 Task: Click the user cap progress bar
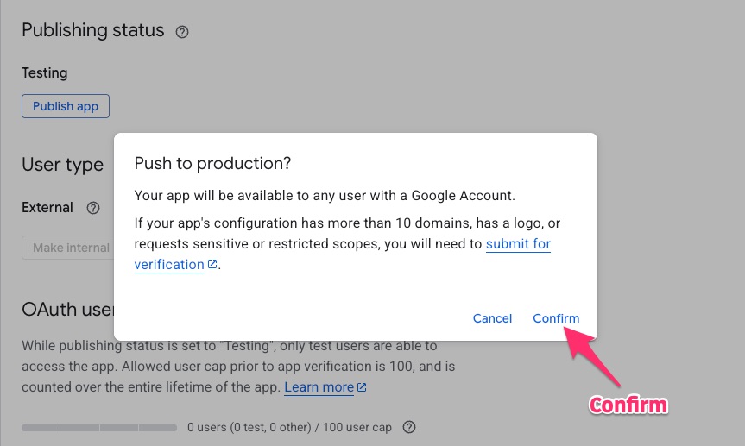pos(99,428)
